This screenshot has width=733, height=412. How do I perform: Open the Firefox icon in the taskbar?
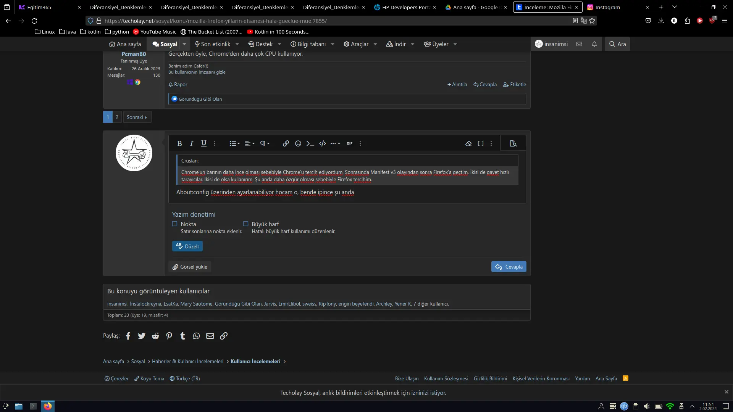(48, 406)
